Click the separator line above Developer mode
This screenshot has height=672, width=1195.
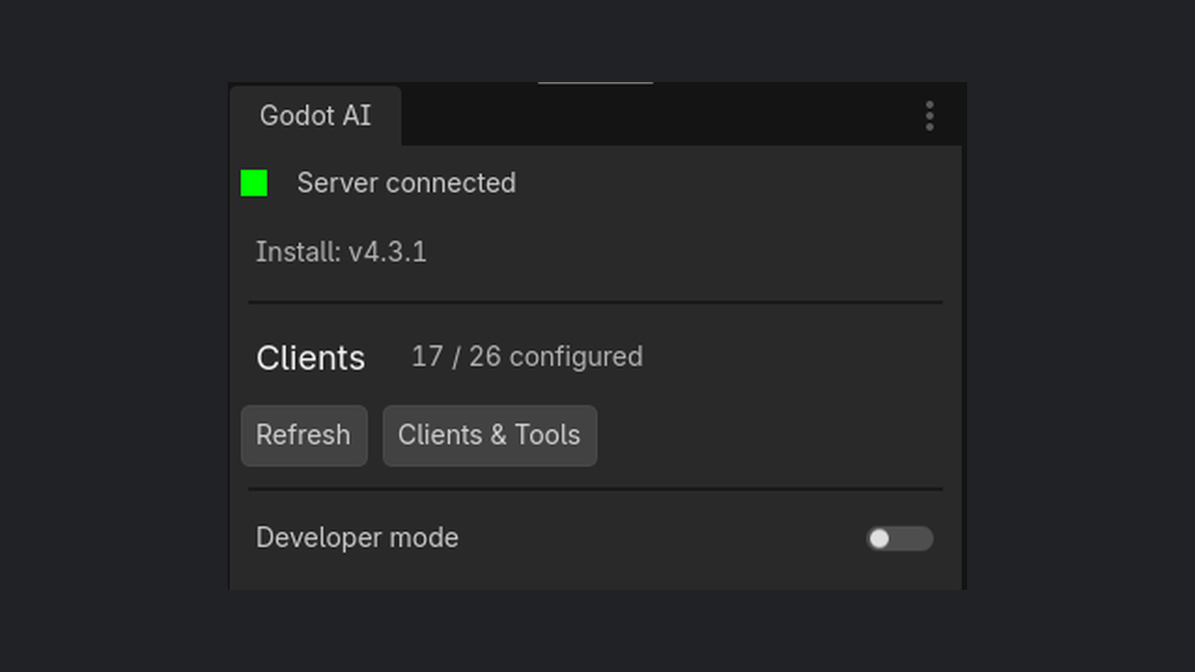tap(595, 488)
